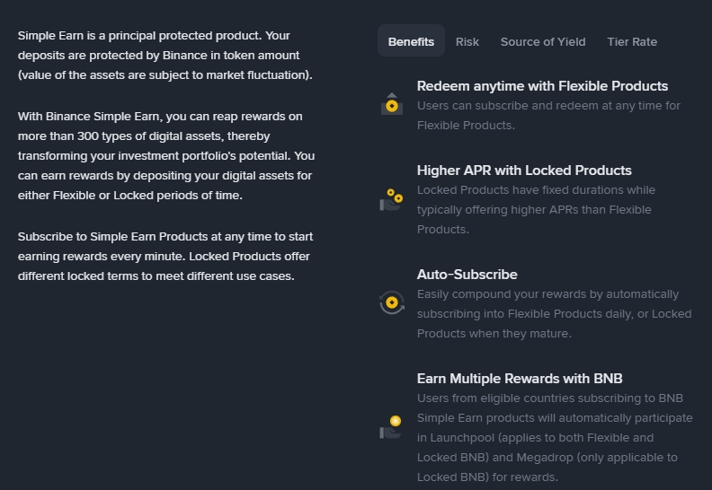The image size is (712, 490).
Task: Select the Benefits tab
Action: [x=411, y=41]
